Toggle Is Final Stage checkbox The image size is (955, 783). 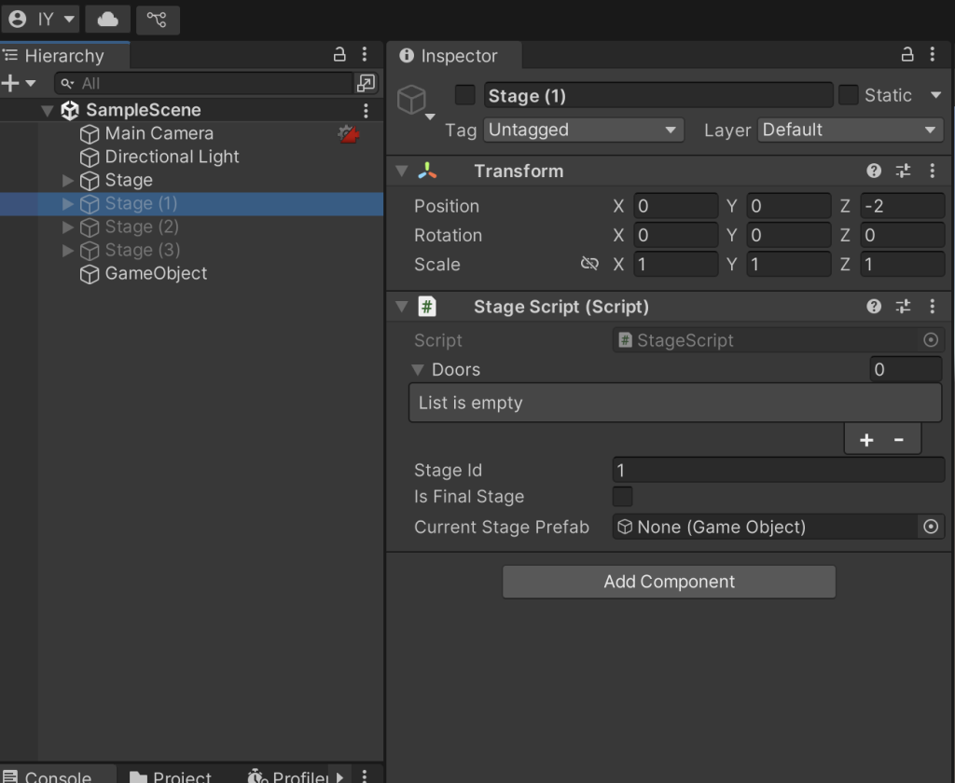(622, 496)
